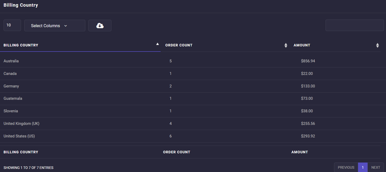Select the Australia row
This screenshot has height=172, width=386.
click(11, 61)
